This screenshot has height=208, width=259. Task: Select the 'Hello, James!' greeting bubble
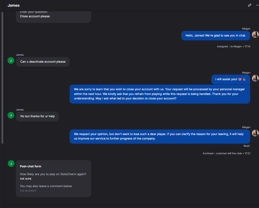tap(216, 36)
